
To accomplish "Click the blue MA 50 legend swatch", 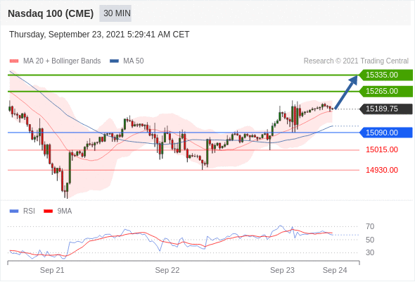I will pos(114,61).
